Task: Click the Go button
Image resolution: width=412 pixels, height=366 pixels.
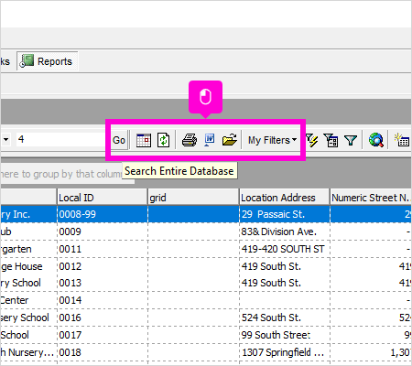Action: click(x=119, y=140)
